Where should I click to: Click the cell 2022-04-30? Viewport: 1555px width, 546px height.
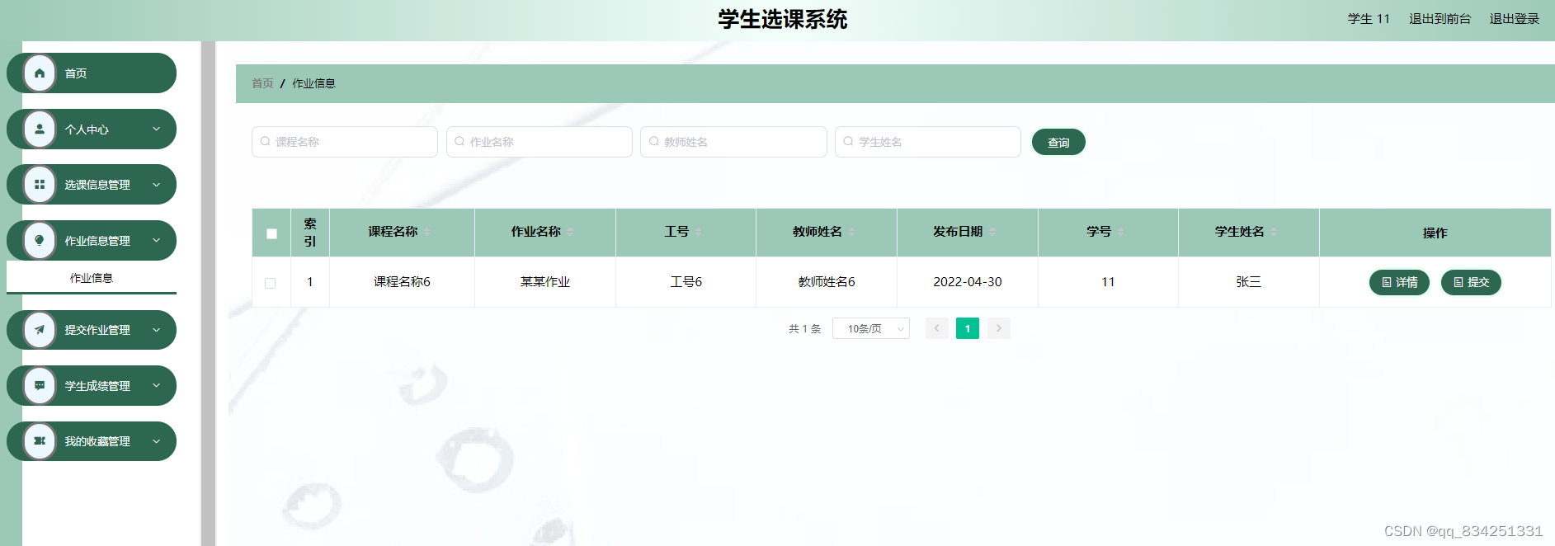coord(968,282)
